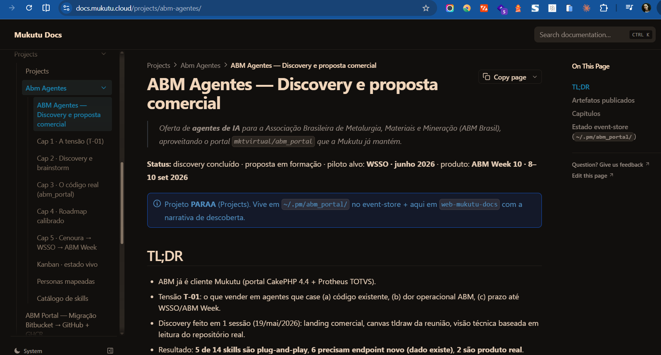661x355 pixels.
Task: Open the Chrome profile avatar
Action: pyautogui.click(x=646, y=8)
